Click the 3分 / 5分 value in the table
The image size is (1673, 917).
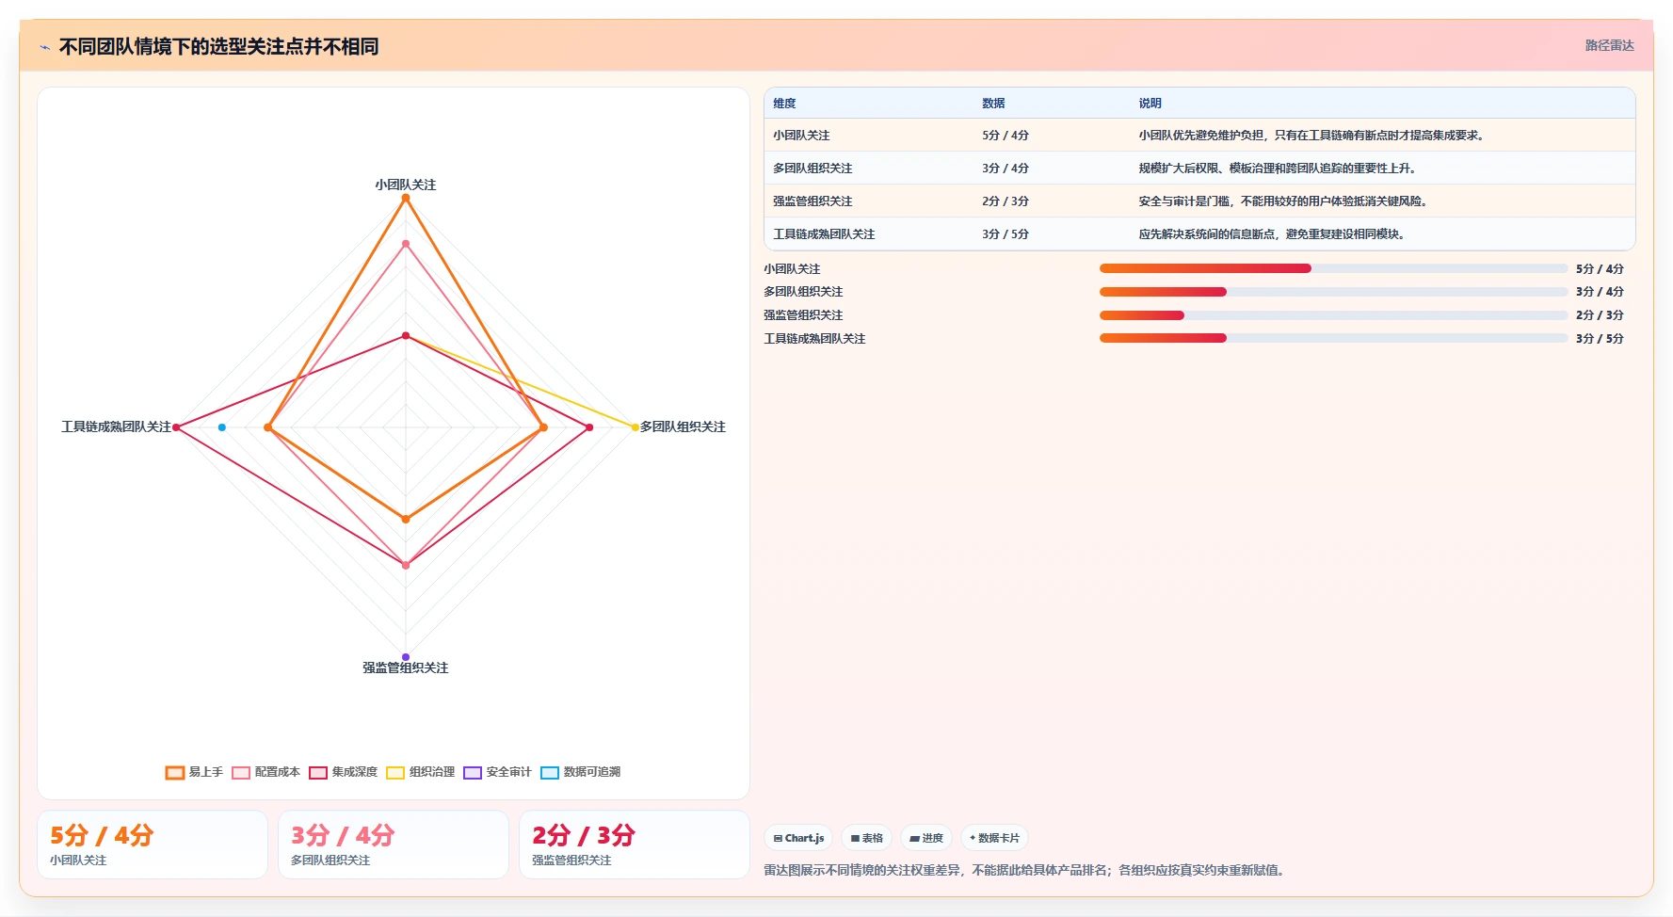(1005, 234)
